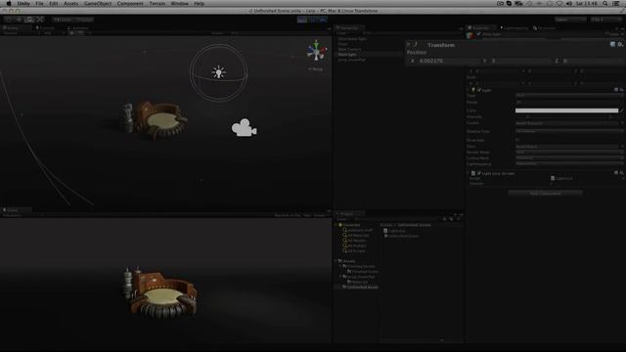The image size is (626, 352).
Task: Open the Culling Mask dropdown
Action: (x=569, y=158)
